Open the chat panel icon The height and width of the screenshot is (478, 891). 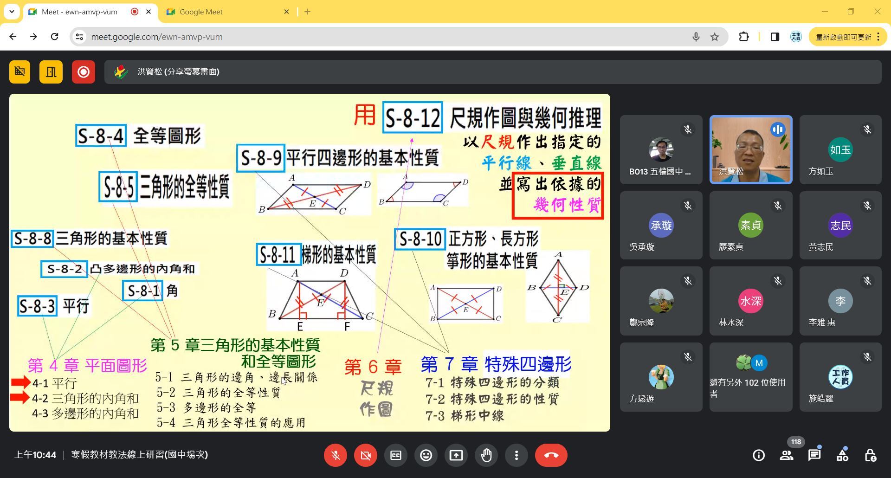pyautogui.click(x=814, y=455)
